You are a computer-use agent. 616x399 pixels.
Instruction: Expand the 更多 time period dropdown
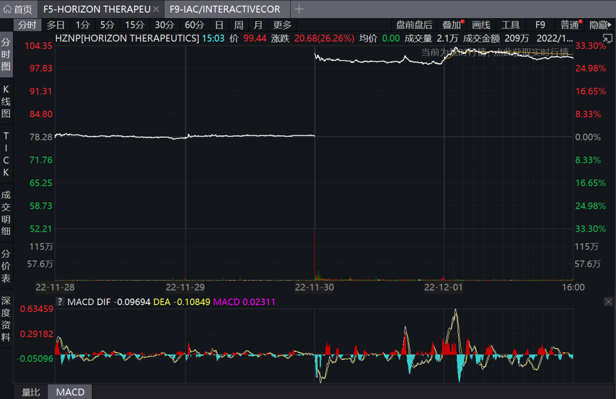[282, 25]
